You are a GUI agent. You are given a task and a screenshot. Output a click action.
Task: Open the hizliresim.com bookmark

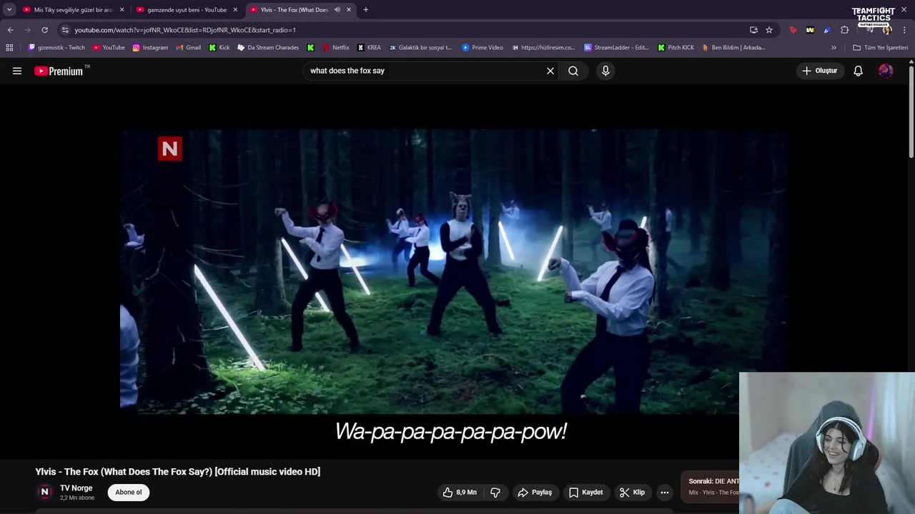pos(543,48)
